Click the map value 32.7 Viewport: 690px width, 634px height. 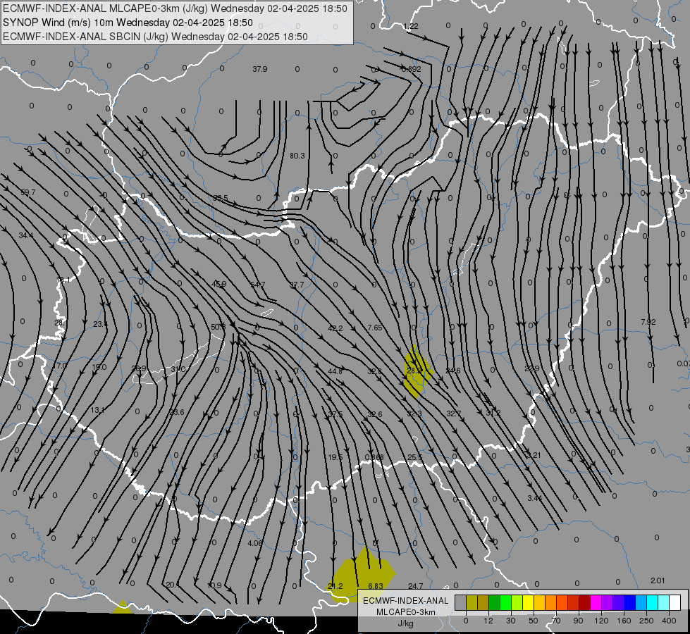[x=454, y=414]
